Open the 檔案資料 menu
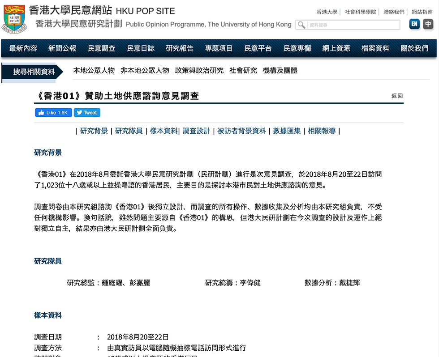Viewport: 439px width, 357px height. tap(375, 48)
